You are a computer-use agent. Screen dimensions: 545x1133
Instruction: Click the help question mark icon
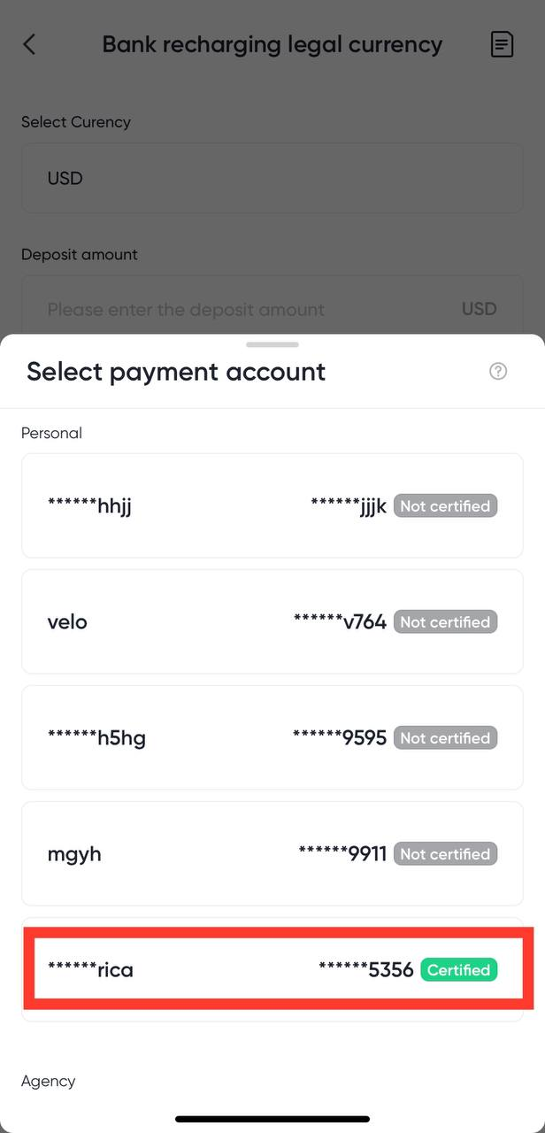click(498, 372)
